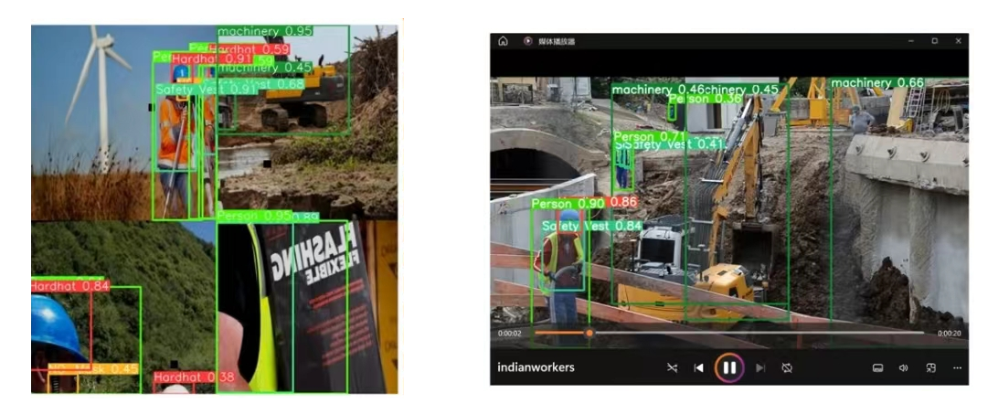Open subtitles and captions icon
Viewport: 998px width, 414px height.
(877, 367)
